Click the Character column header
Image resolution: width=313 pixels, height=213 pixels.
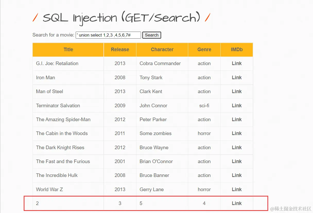coord(162,50)
